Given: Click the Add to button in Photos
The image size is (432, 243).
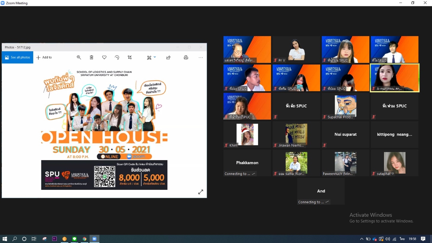Looking at the screenshot, I should click(x=44, y=57).
